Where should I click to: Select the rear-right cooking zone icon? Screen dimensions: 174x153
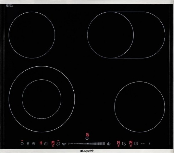tap(136, 143)
